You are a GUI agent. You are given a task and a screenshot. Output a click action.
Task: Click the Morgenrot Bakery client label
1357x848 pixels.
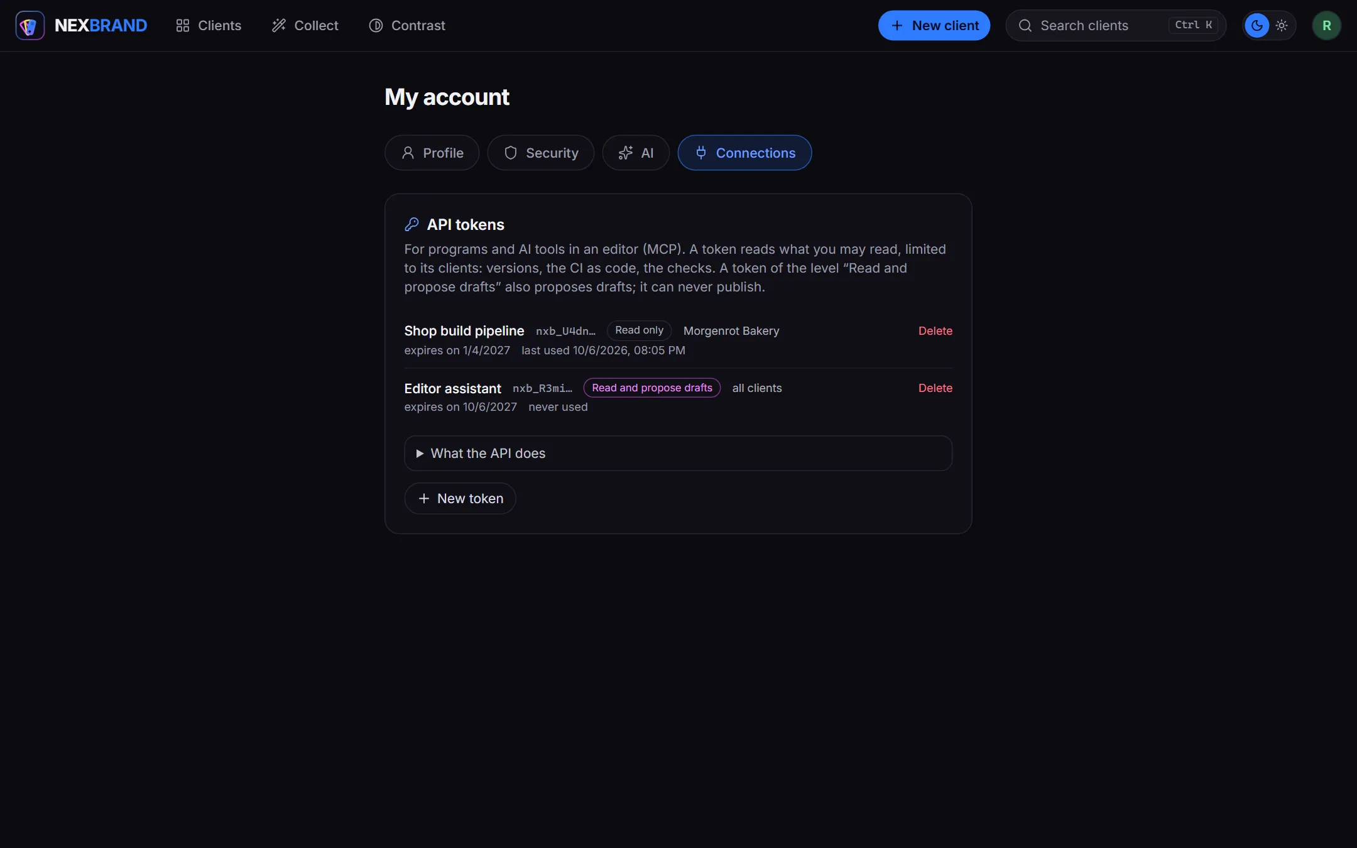(x=731, y=331)
